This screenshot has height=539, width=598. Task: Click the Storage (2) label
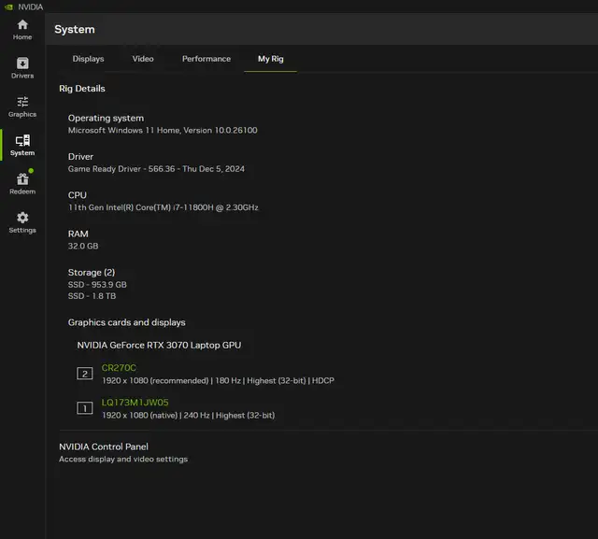pyautogui.click(x=92, y=273)
